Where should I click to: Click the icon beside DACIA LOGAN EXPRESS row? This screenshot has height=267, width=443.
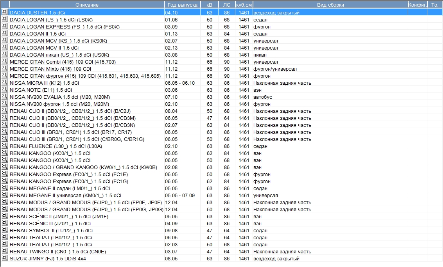click(5, 26)
